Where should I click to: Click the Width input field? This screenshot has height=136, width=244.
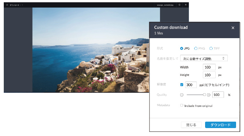click(209, 67)
